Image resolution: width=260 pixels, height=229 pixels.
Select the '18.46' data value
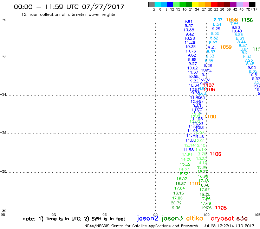tap(204, 185)
